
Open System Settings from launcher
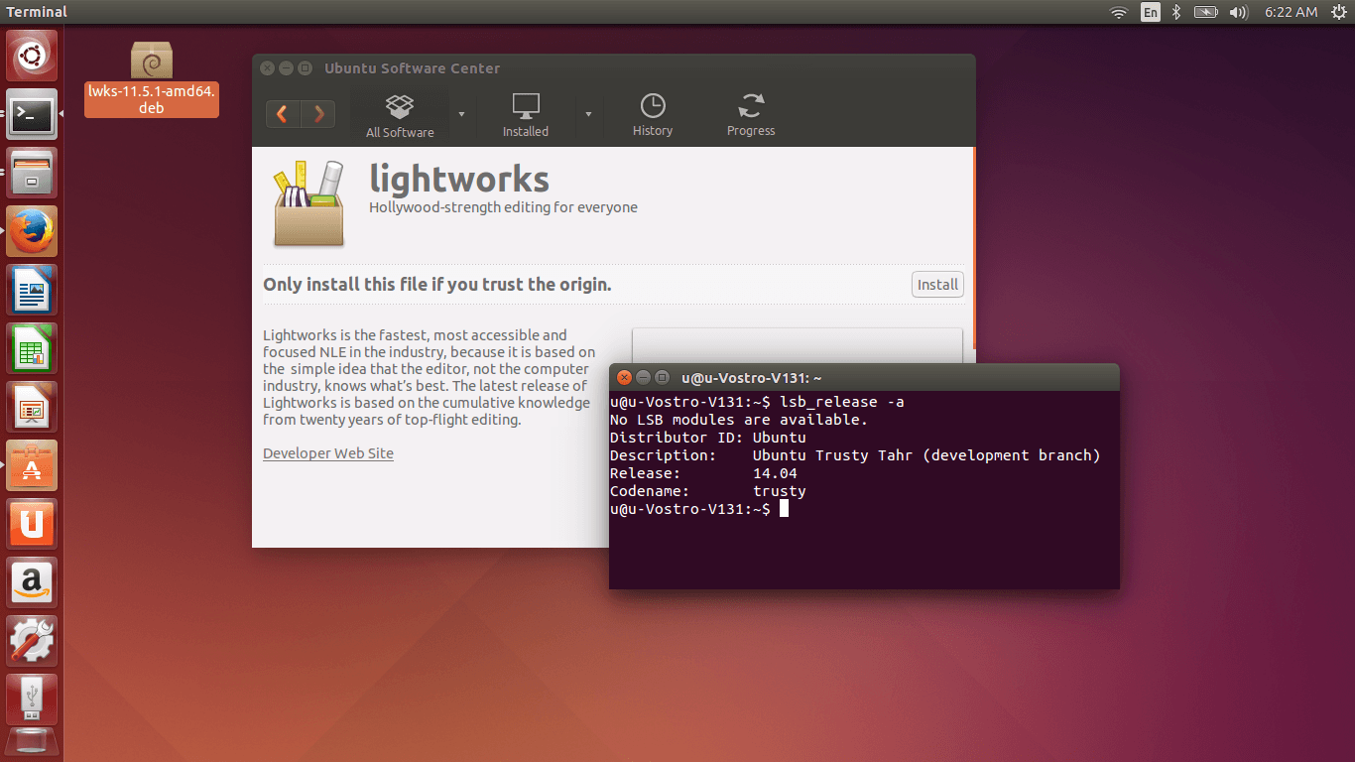tap(32, 641)
